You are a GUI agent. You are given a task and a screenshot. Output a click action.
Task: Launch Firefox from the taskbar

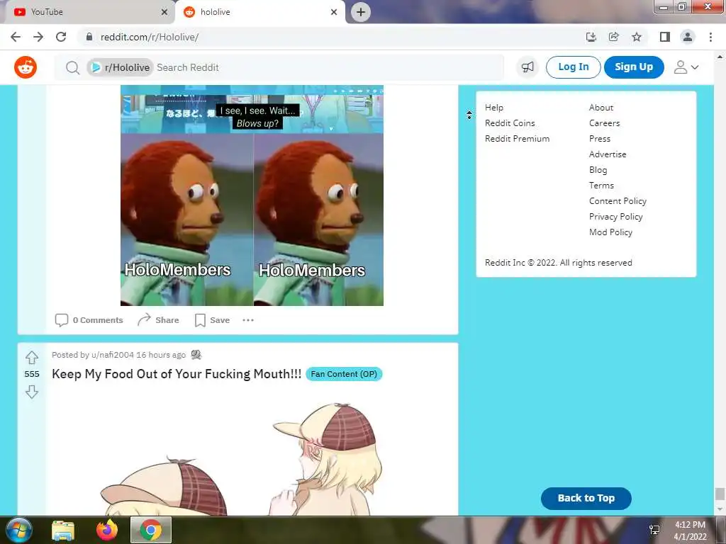(107, 530)
